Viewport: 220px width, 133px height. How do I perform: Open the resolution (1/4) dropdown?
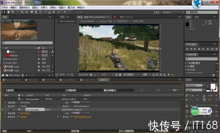(107, 75)
